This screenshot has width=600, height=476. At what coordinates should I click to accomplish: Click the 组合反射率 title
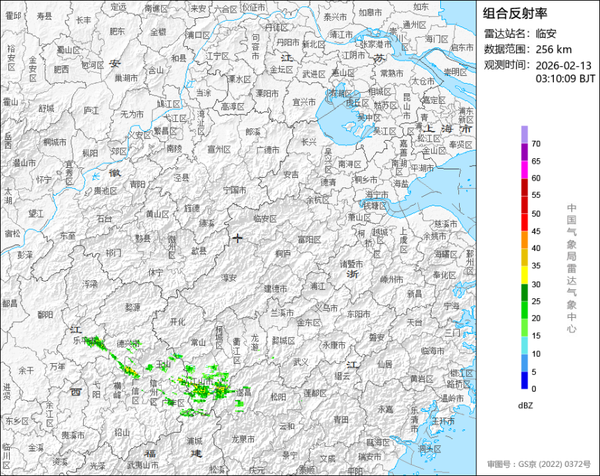(515, 13)
